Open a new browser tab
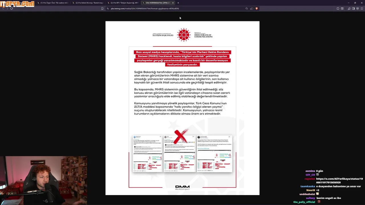365x205 pixels. 178,3
